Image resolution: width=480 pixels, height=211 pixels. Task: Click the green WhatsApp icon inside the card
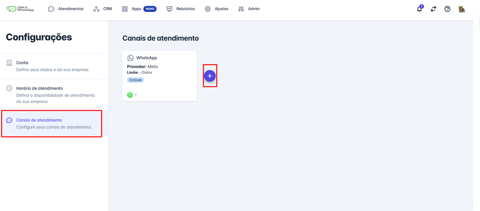tap(130, 94)
